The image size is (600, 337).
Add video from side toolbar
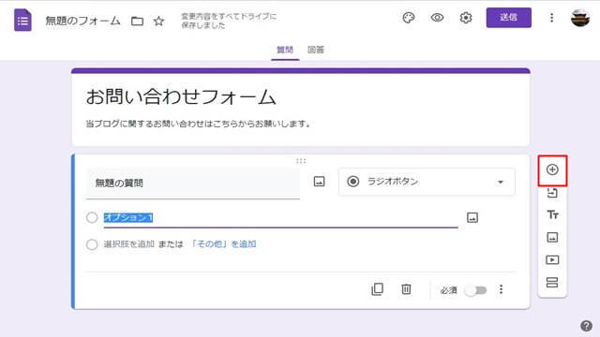(x=552, y=260)
